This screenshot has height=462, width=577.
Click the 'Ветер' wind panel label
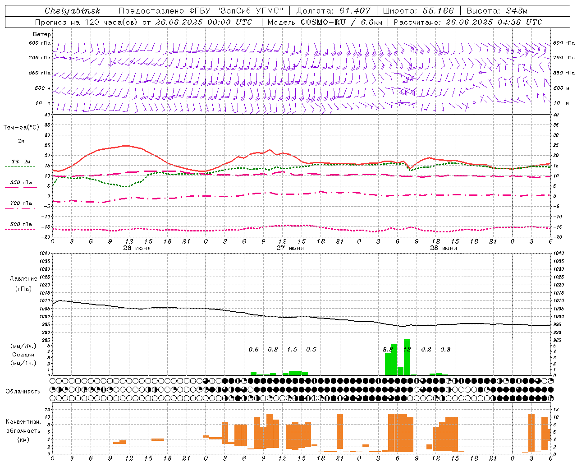[x=42, y=34]
